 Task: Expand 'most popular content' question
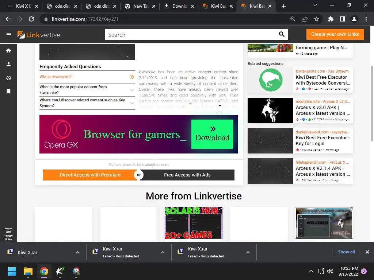coord(87,90)
